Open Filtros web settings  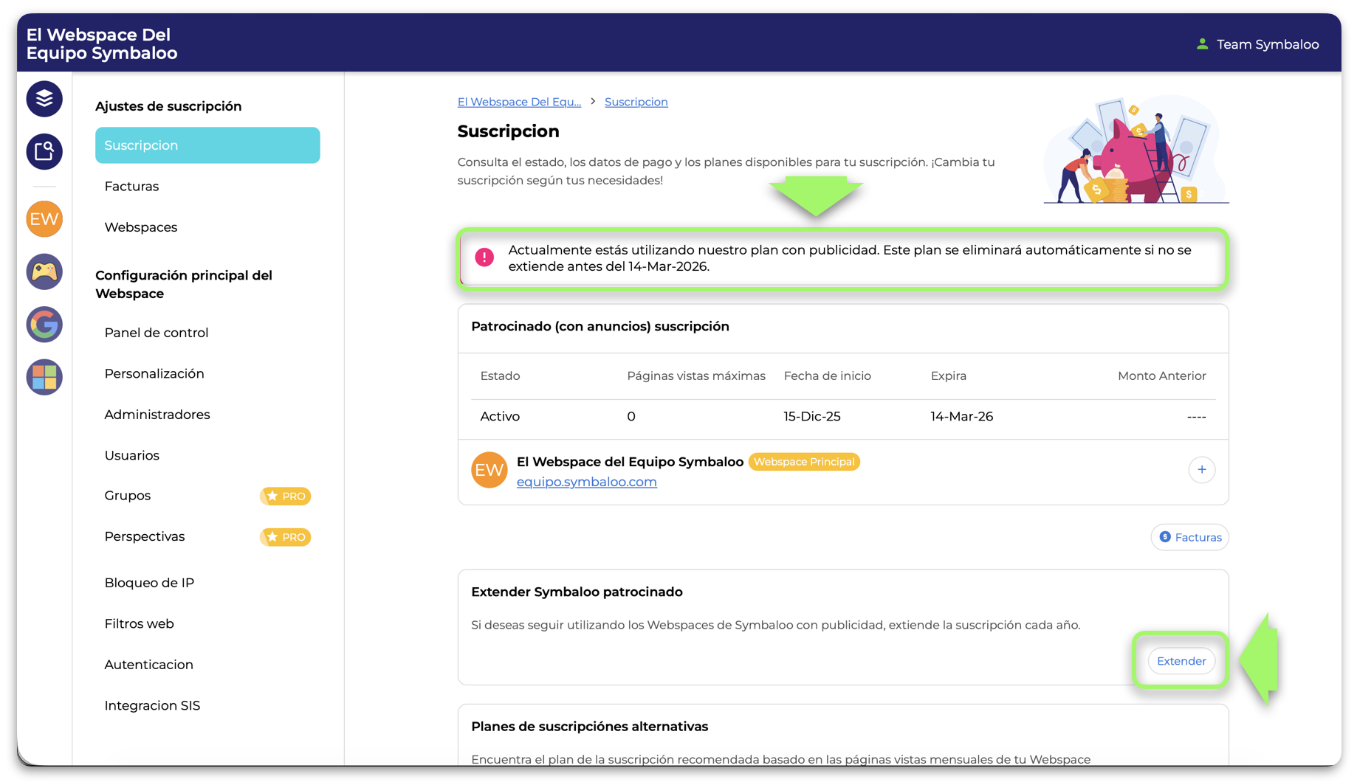pos(140,624)
